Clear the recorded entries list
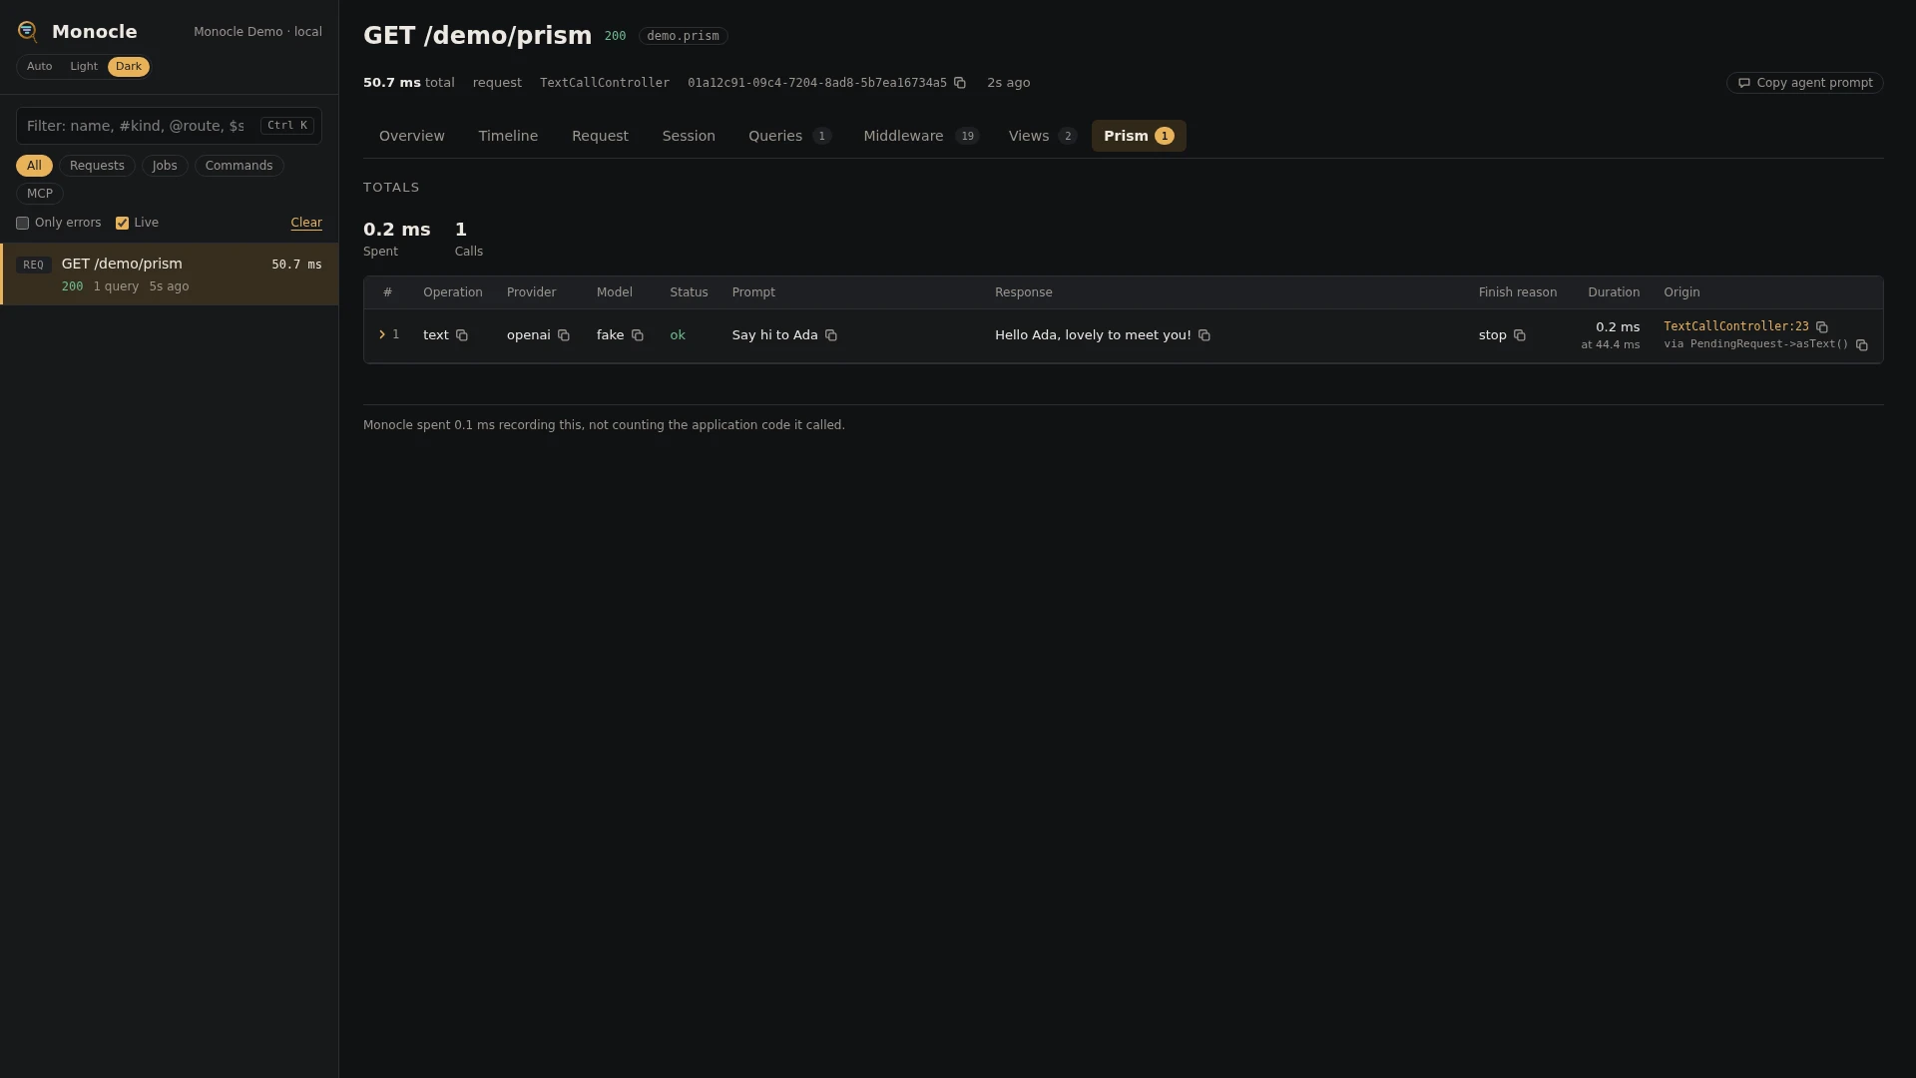The height and width of the screenshot is (1078, 1916). pyautogui.click(x=306, y=224)
